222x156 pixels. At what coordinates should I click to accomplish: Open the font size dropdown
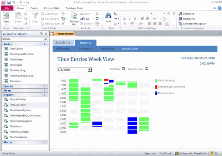coord(164,14)
